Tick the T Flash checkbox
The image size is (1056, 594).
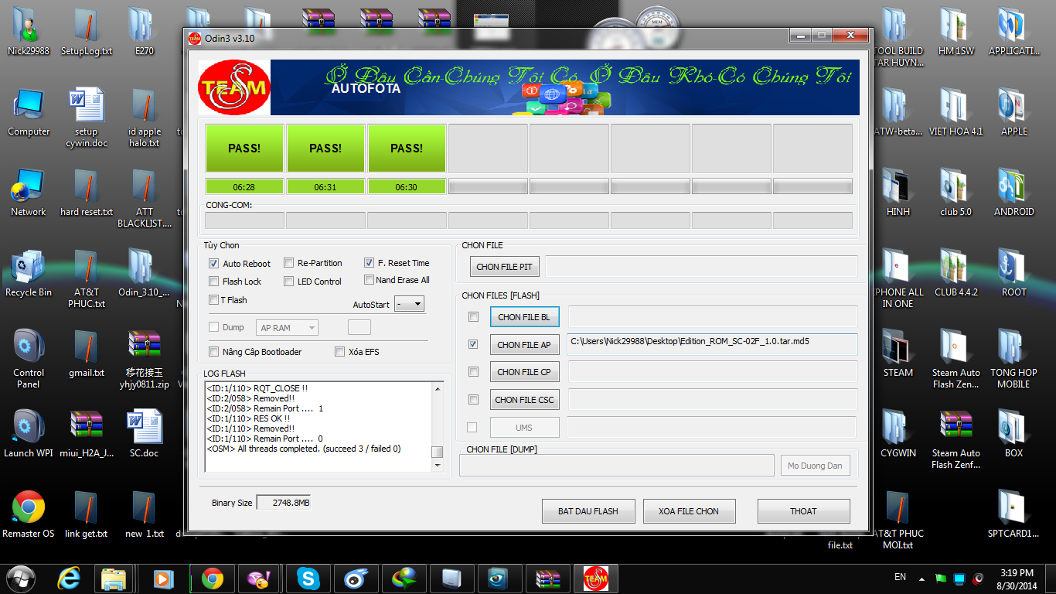[x=214, y=300]
